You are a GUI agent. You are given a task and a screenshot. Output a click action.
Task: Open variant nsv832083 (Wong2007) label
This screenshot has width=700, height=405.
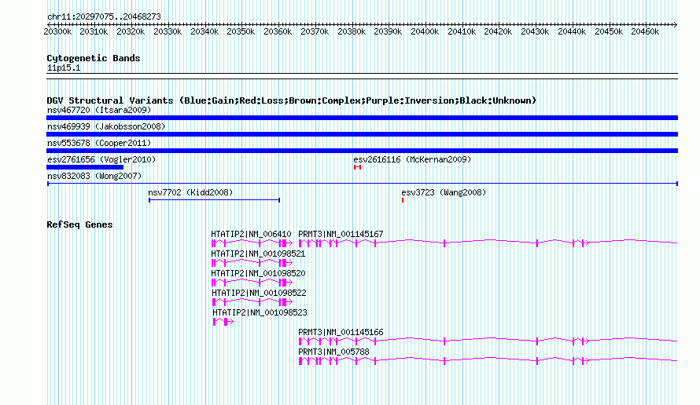tap(94, 176)
